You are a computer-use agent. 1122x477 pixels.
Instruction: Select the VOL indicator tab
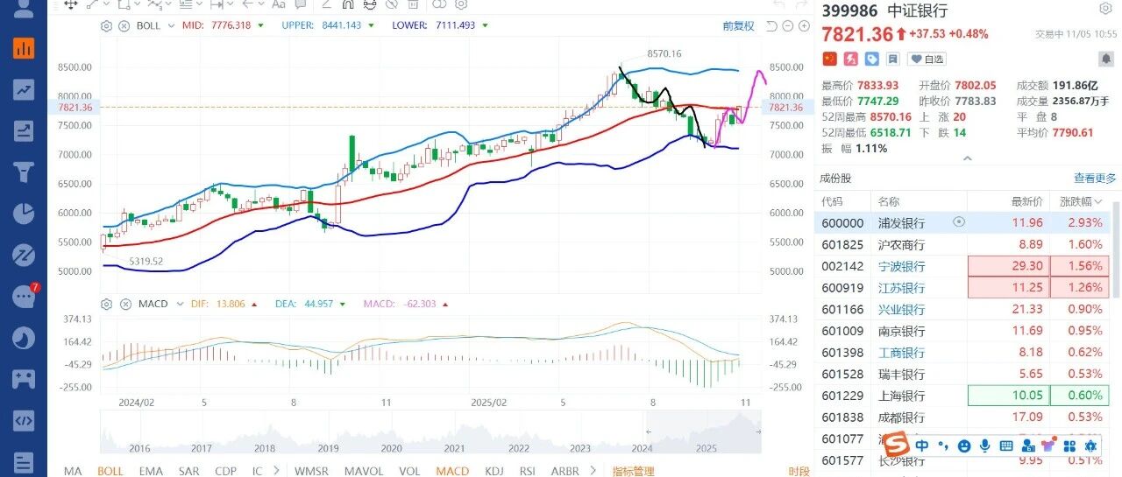pos(410,471)
